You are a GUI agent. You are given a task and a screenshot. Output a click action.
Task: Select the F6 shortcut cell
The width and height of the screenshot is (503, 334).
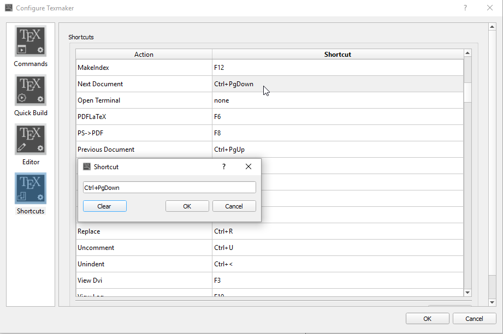[x=338, y=117]
